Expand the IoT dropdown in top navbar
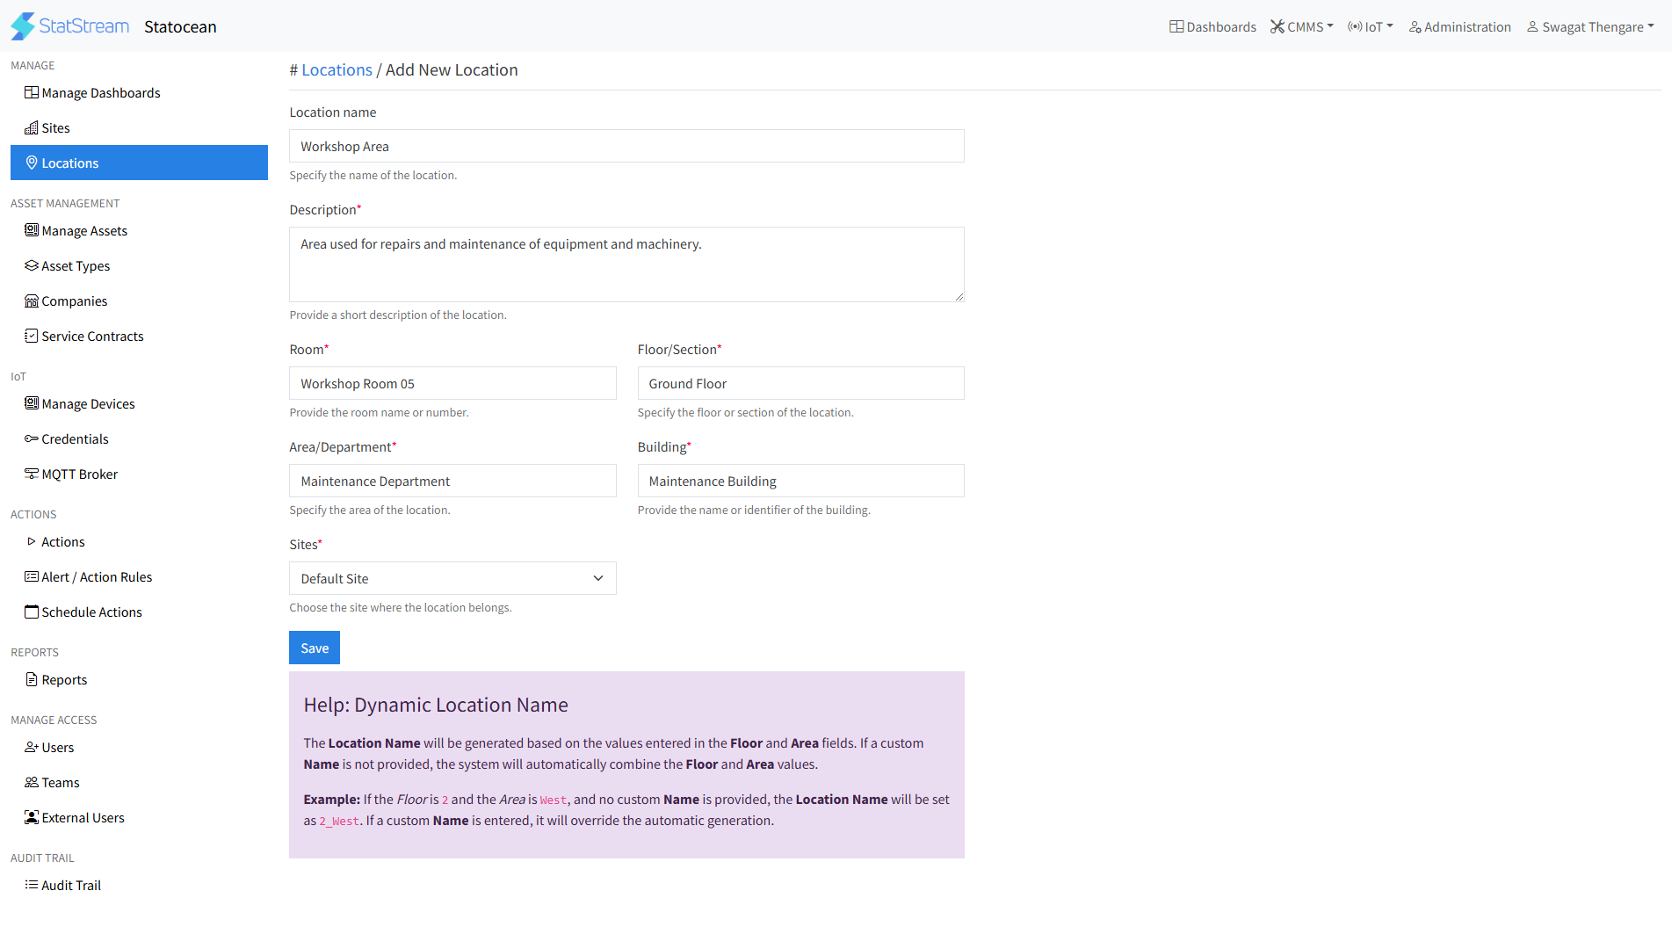The height and width of the screenshot is (934, 1672). [x=1371, y=27]
